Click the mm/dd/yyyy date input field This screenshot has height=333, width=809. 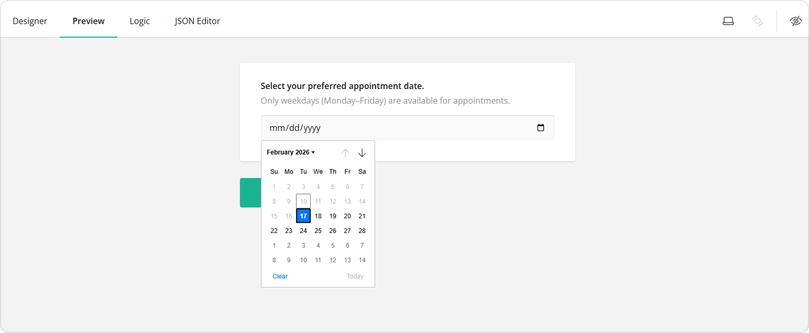pyautogui.click(x=367, y=127)
